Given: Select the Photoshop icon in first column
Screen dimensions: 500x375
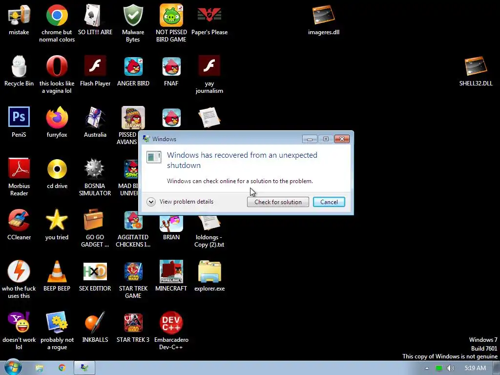Looking at the screenshot, I should click(19, 117).
